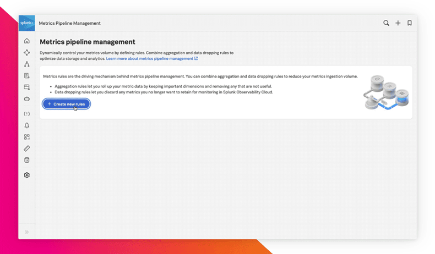Expand the sidebar with double chevron
The height and width of the screenshot is (254, 435).
(x=26, y=232)
